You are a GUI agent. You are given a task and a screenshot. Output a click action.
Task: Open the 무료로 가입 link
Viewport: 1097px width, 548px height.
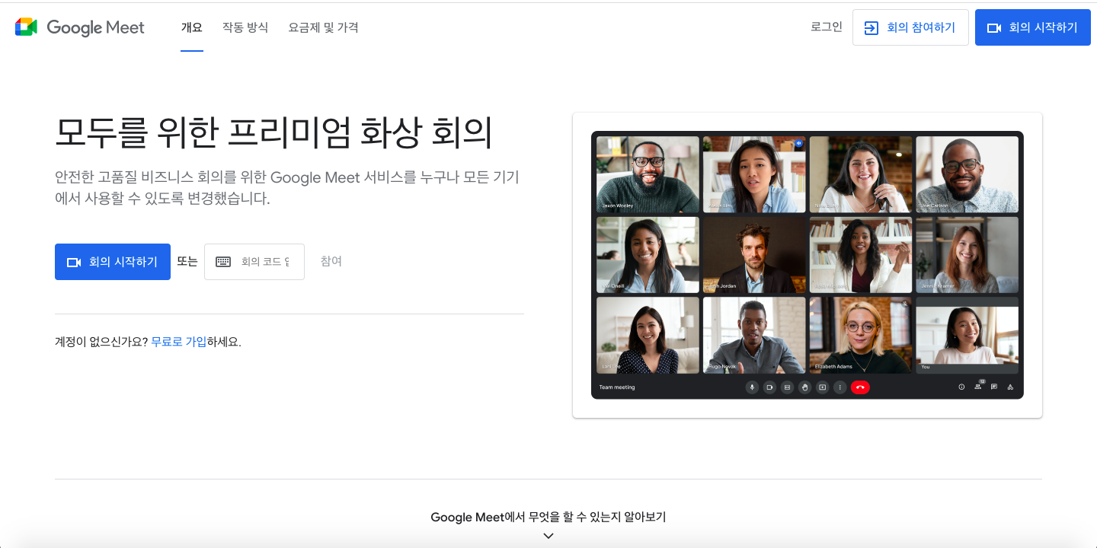(179, 342)
